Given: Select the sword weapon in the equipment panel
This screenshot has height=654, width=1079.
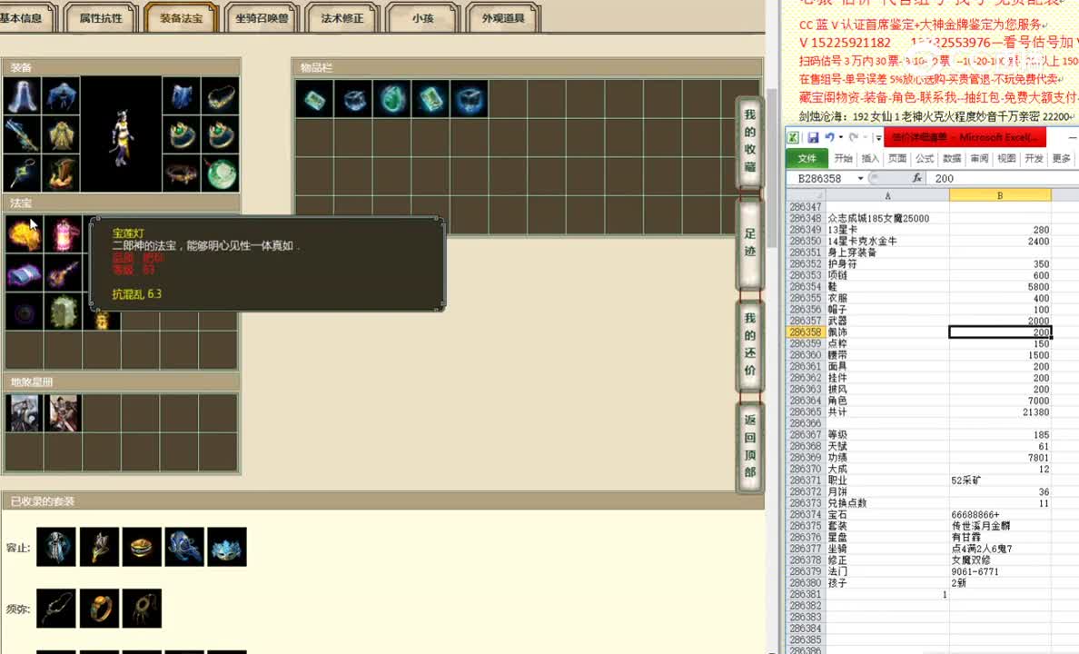Looking at the screenshot, I should pyautogui.click(x=22, y=134).
